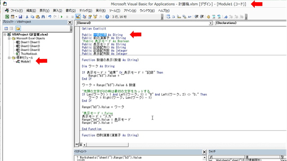Collapse the Microsoft Excel Objects folder
This screenshot has height=161, width=287.
(x=9, y=38)
